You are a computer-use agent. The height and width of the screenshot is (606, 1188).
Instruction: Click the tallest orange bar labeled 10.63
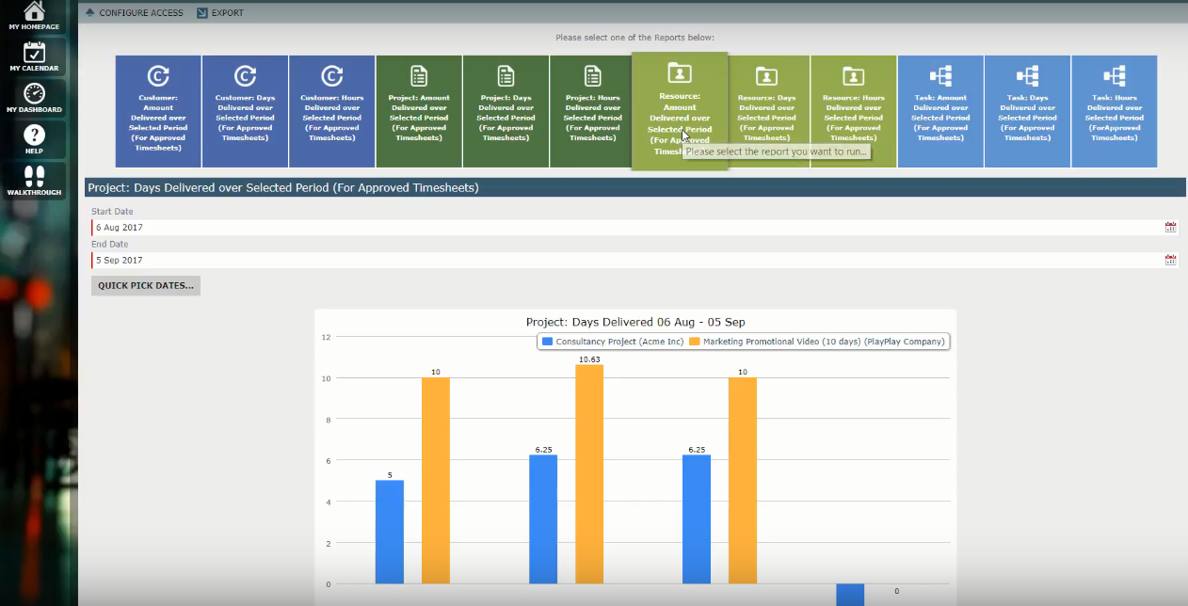coord(589,470)
